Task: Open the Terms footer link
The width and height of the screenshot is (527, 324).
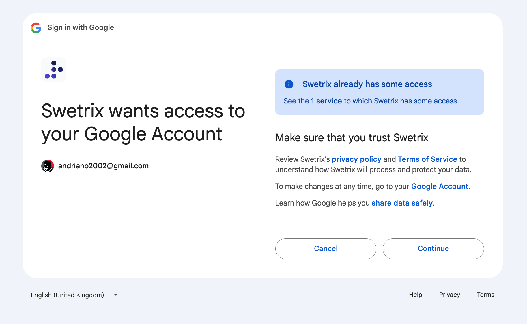Action: pyautogui.click(x=485, y=295)
